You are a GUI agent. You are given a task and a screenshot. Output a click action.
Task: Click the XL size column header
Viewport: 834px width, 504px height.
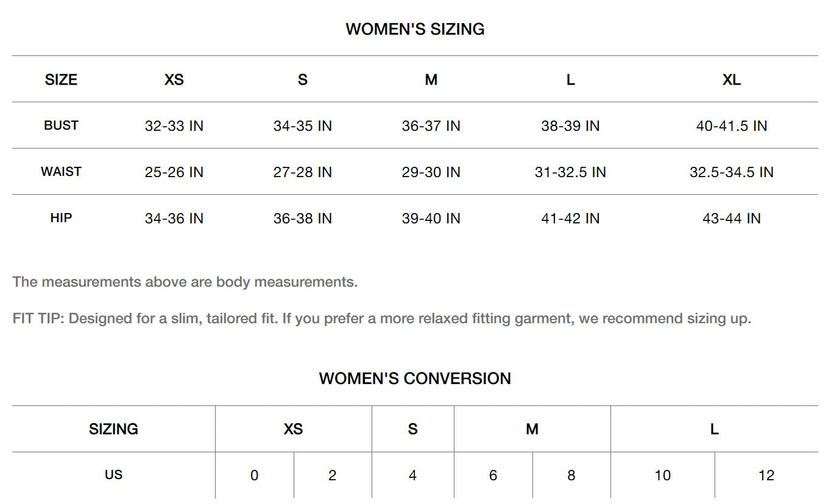tap(731, 80)
